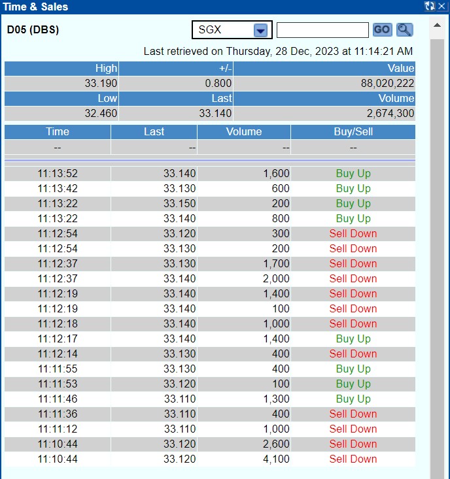This screenshot has height=479, width=450.
Task: Click volume 1,300 in the trades list
Action: [277, 399]
